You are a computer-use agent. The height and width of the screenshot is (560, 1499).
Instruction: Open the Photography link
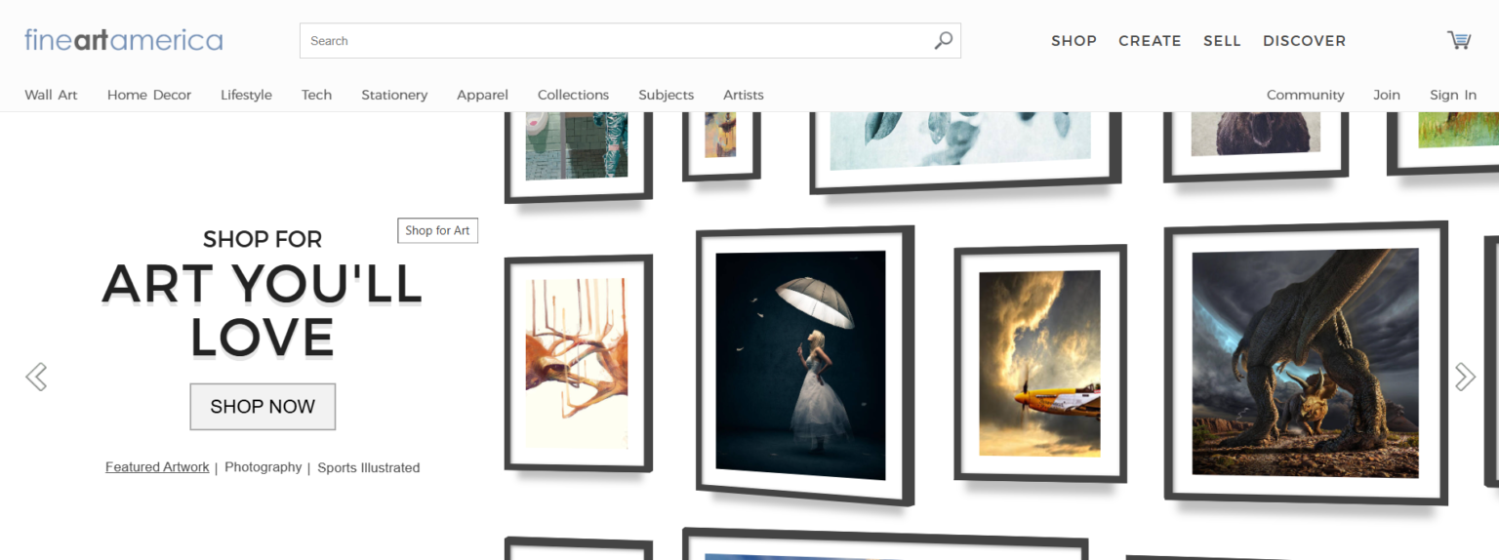click(263, 467)
